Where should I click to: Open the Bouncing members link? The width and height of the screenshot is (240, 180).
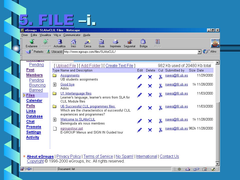(x=37, y=85)
